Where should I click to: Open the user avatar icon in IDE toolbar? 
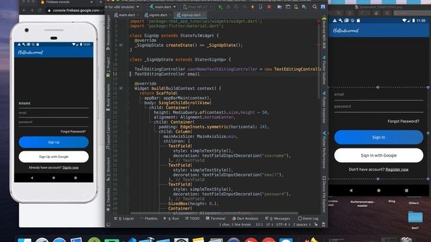[x=323, y=7]
